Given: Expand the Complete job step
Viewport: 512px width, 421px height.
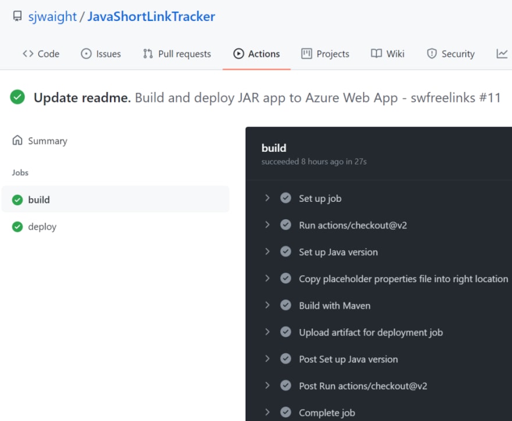Looking at the screenshot, I should (x=267, y=412).
